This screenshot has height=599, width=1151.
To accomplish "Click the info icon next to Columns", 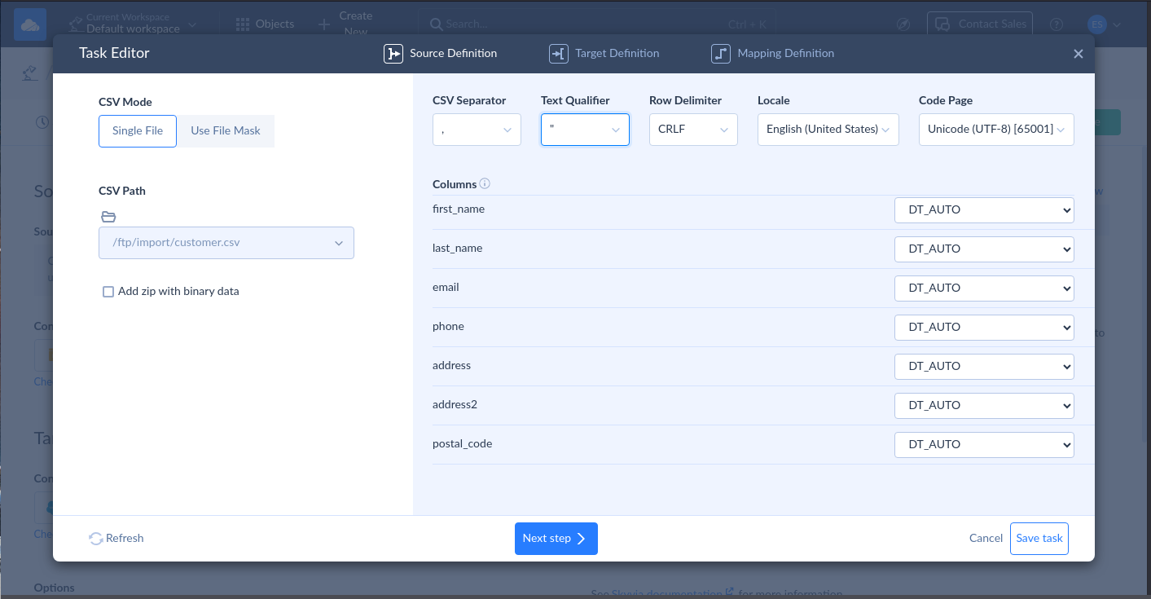I will click(x=485, y=183).
